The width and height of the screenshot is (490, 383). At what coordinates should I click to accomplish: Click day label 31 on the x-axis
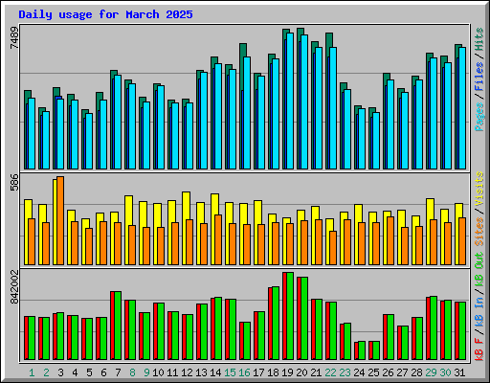(x=459, y=372)
